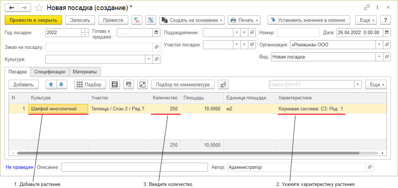Decrease Год посадки with the down spinner

point(85,35)
